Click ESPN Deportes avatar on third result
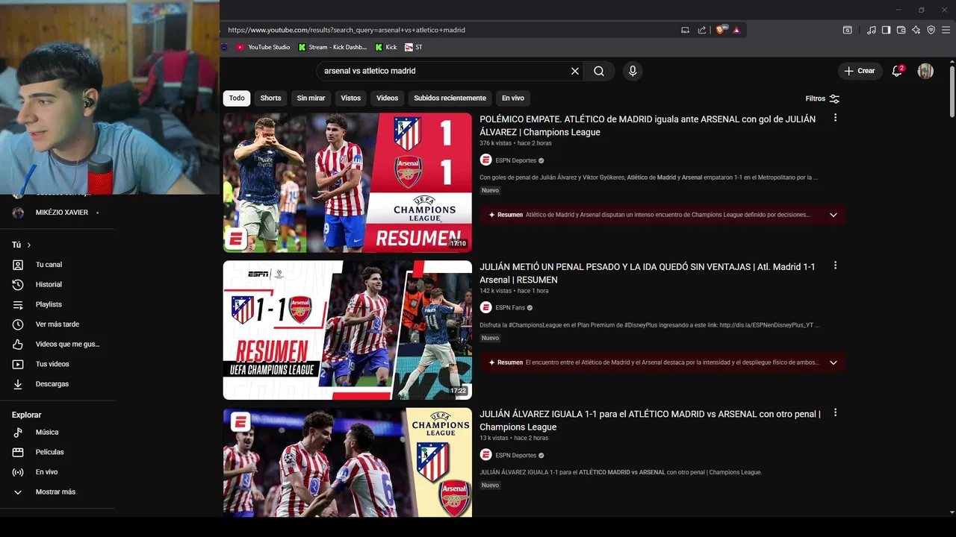The image size is (956, 537). [x=485, y=455]
